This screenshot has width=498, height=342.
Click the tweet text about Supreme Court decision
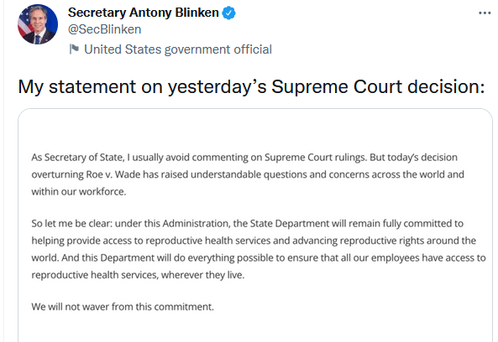coord(251,86)
